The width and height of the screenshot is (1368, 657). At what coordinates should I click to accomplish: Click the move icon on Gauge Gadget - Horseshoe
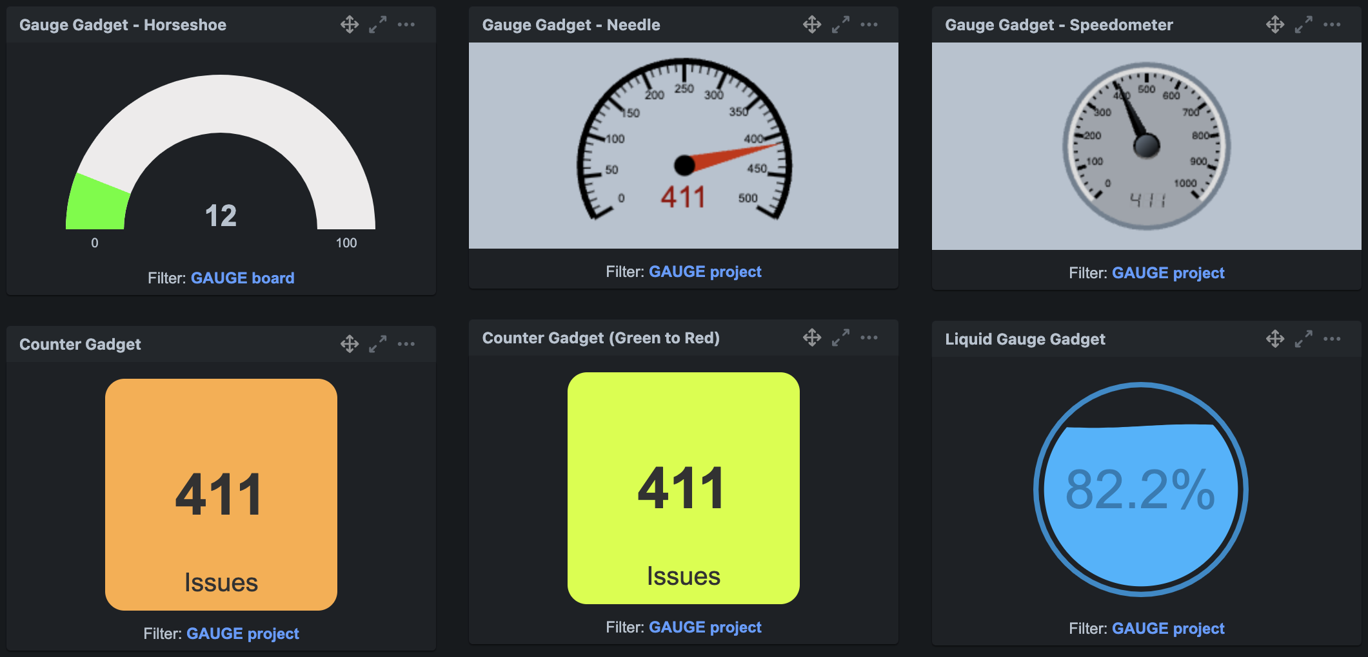pyautogui.click(x=349, y=24)
